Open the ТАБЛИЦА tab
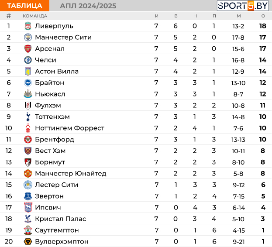The width and height of the screenshot is (272, 247). [x=25, y=6]
